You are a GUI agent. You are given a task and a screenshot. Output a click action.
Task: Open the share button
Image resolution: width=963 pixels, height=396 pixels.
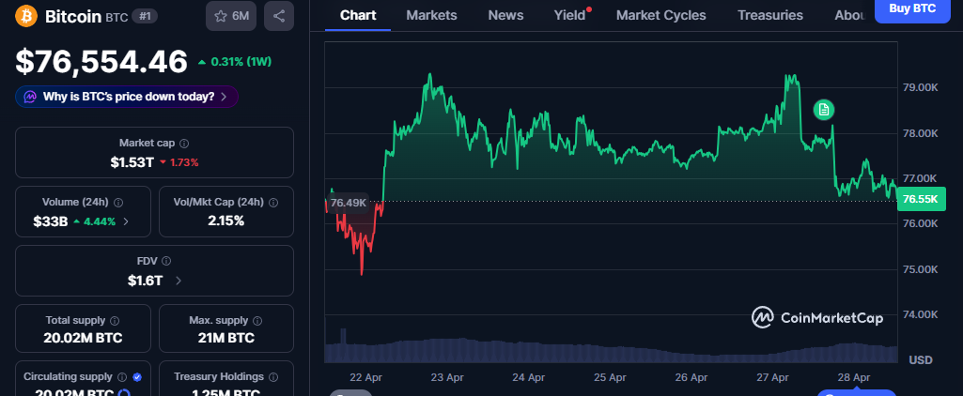(x=278, y=16)
